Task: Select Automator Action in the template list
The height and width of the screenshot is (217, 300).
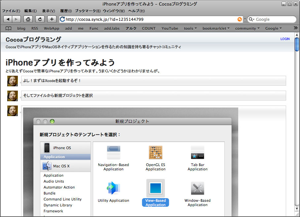Action: (x=59, y=187)
